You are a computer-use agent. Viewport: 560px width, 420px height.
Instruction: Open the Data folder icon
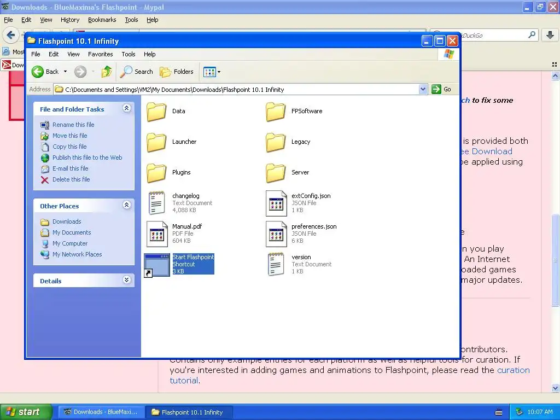point(156,112)
